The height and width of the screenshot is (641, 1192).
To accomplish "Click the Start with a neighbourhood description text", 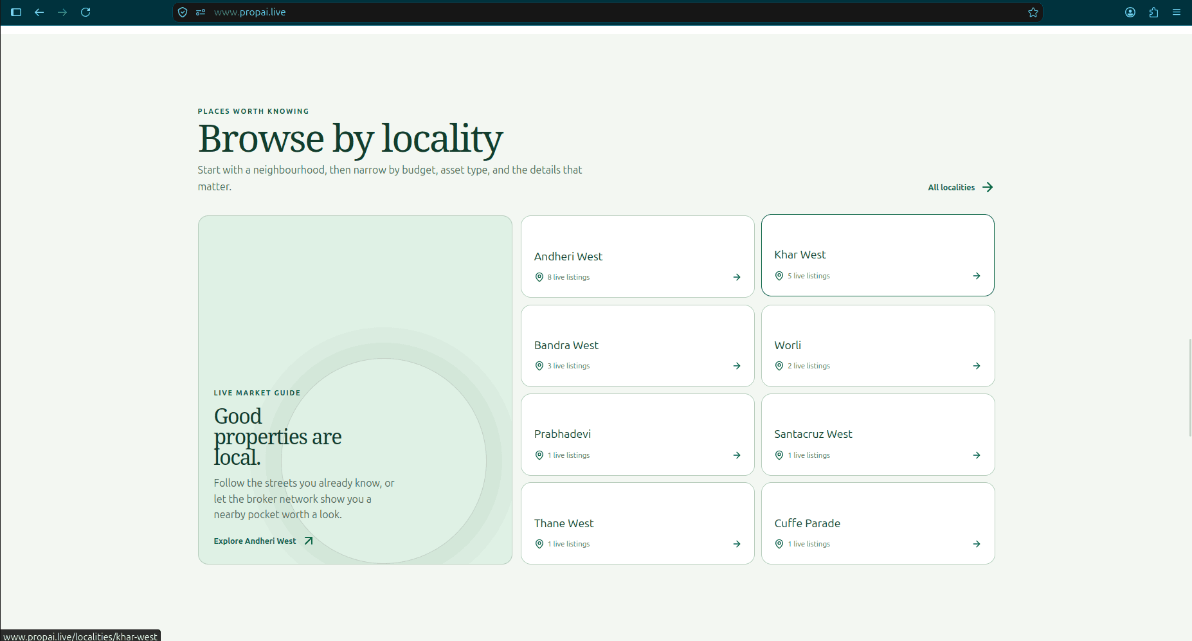I will tap(390, 178).
